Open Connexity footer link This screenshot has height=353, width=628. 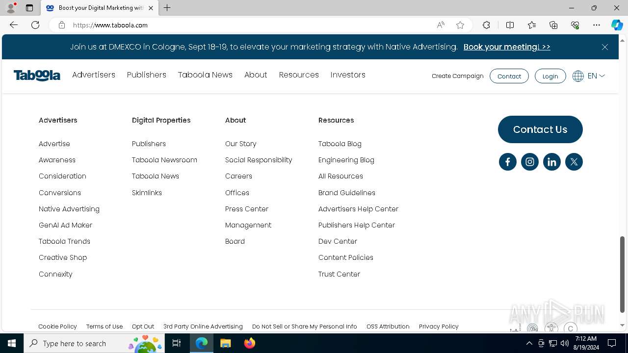click(x=55, y=274)
